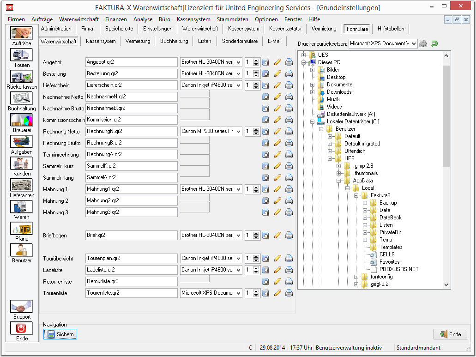Select the CELLS file in tree
The width and height of the screenshot is (476, 357).
tap(387, 254)
